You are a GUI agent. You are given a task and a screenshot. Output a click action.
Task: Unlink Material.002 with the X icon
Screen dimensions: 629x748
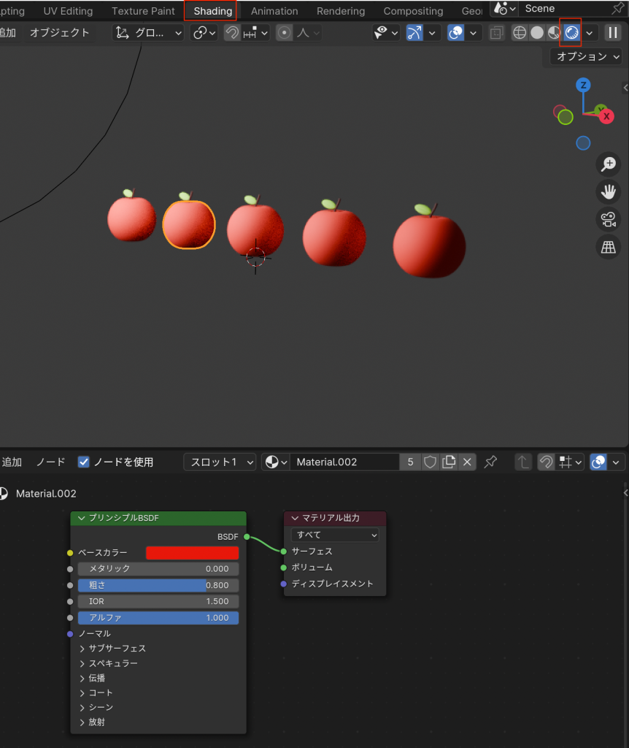tap(468, 462)
